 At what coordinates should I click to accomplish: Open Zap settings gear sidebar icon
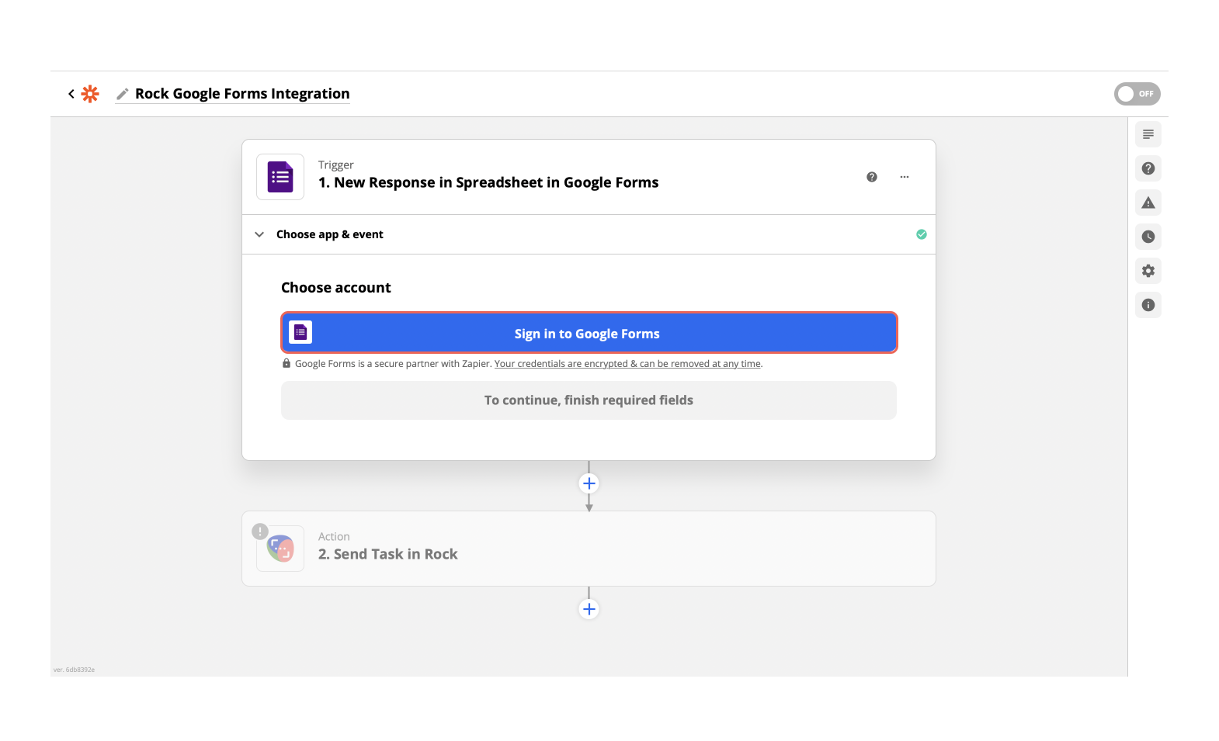1148,271
